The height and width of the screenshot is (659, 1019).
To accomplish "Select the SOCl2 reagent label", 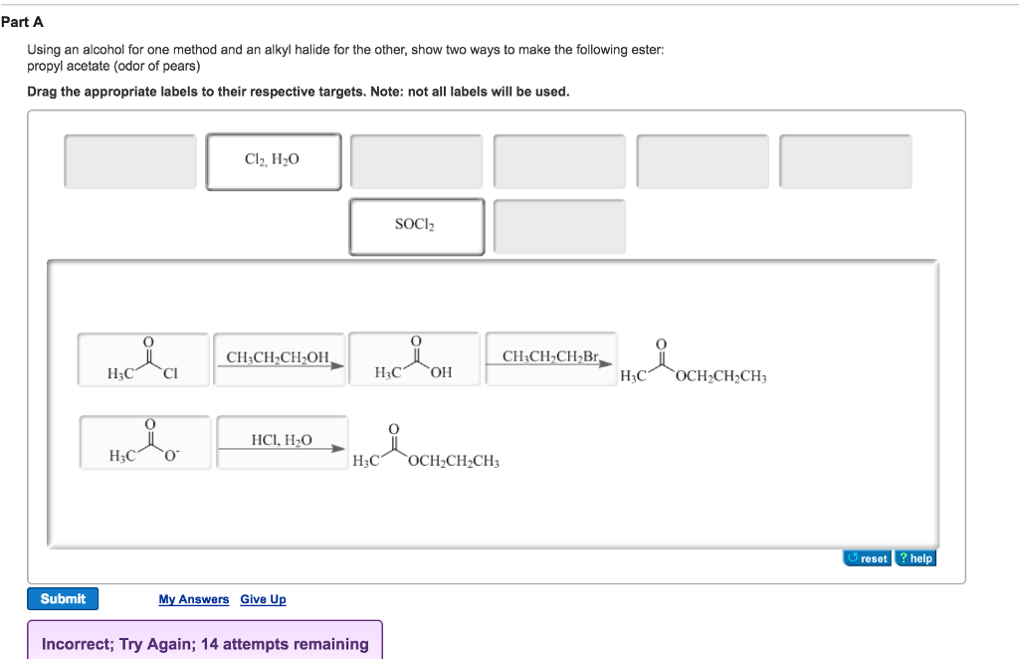I will (x=416, y=226).
